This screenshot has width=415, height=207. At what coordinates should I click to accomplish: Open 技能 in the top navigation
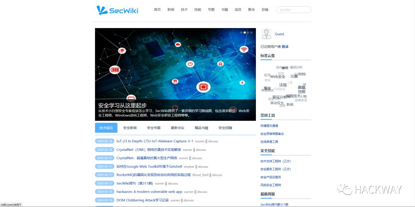(x=198, y=10)
